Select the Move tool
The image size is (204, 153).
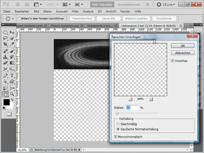click(12, 32)
